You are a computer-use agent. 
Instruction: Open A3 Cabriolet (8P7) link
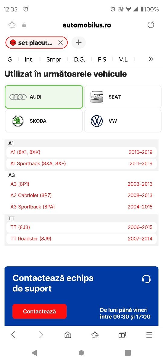click(31, 195)
